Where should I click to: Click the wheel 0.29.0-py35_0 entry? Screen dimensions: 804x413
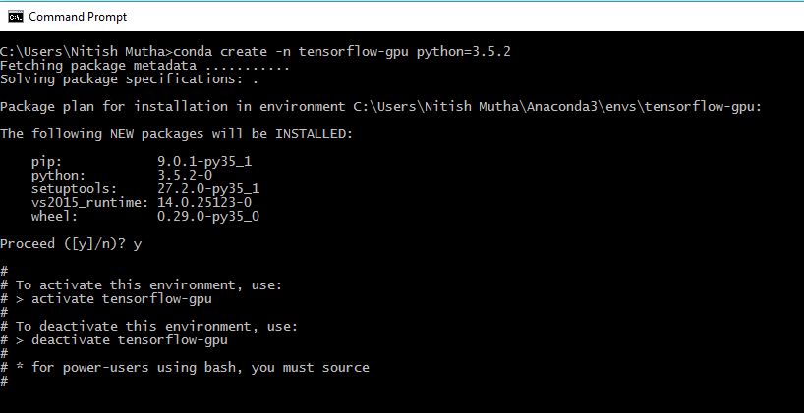[x=145, y=217]
